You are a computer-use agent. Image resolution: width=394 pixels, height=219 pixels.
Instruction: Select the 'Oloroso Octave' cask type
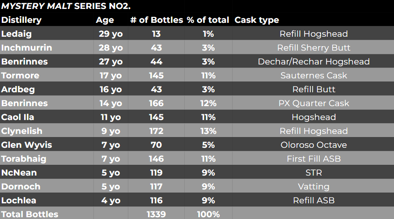pyautogui.click(x=314, y=145)
